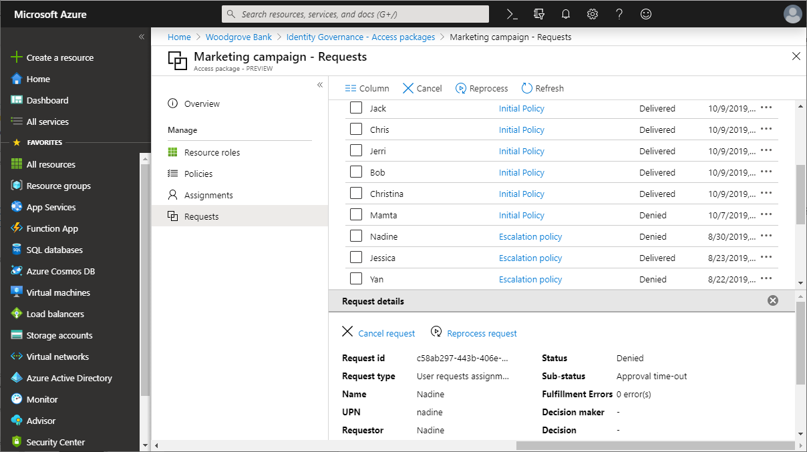Reprocess selected requests from the toolbar
This screenshot has width=807, height=452.
(x=482, y=87)
